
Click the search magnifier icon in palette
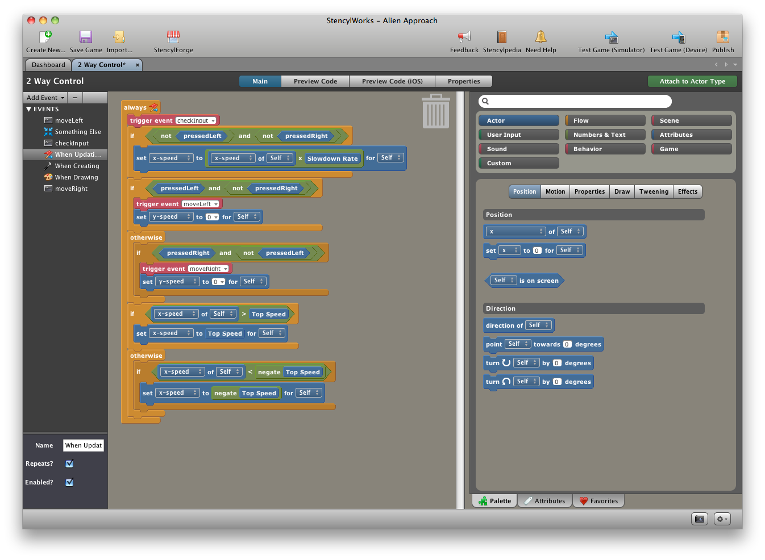click(485, 101)
